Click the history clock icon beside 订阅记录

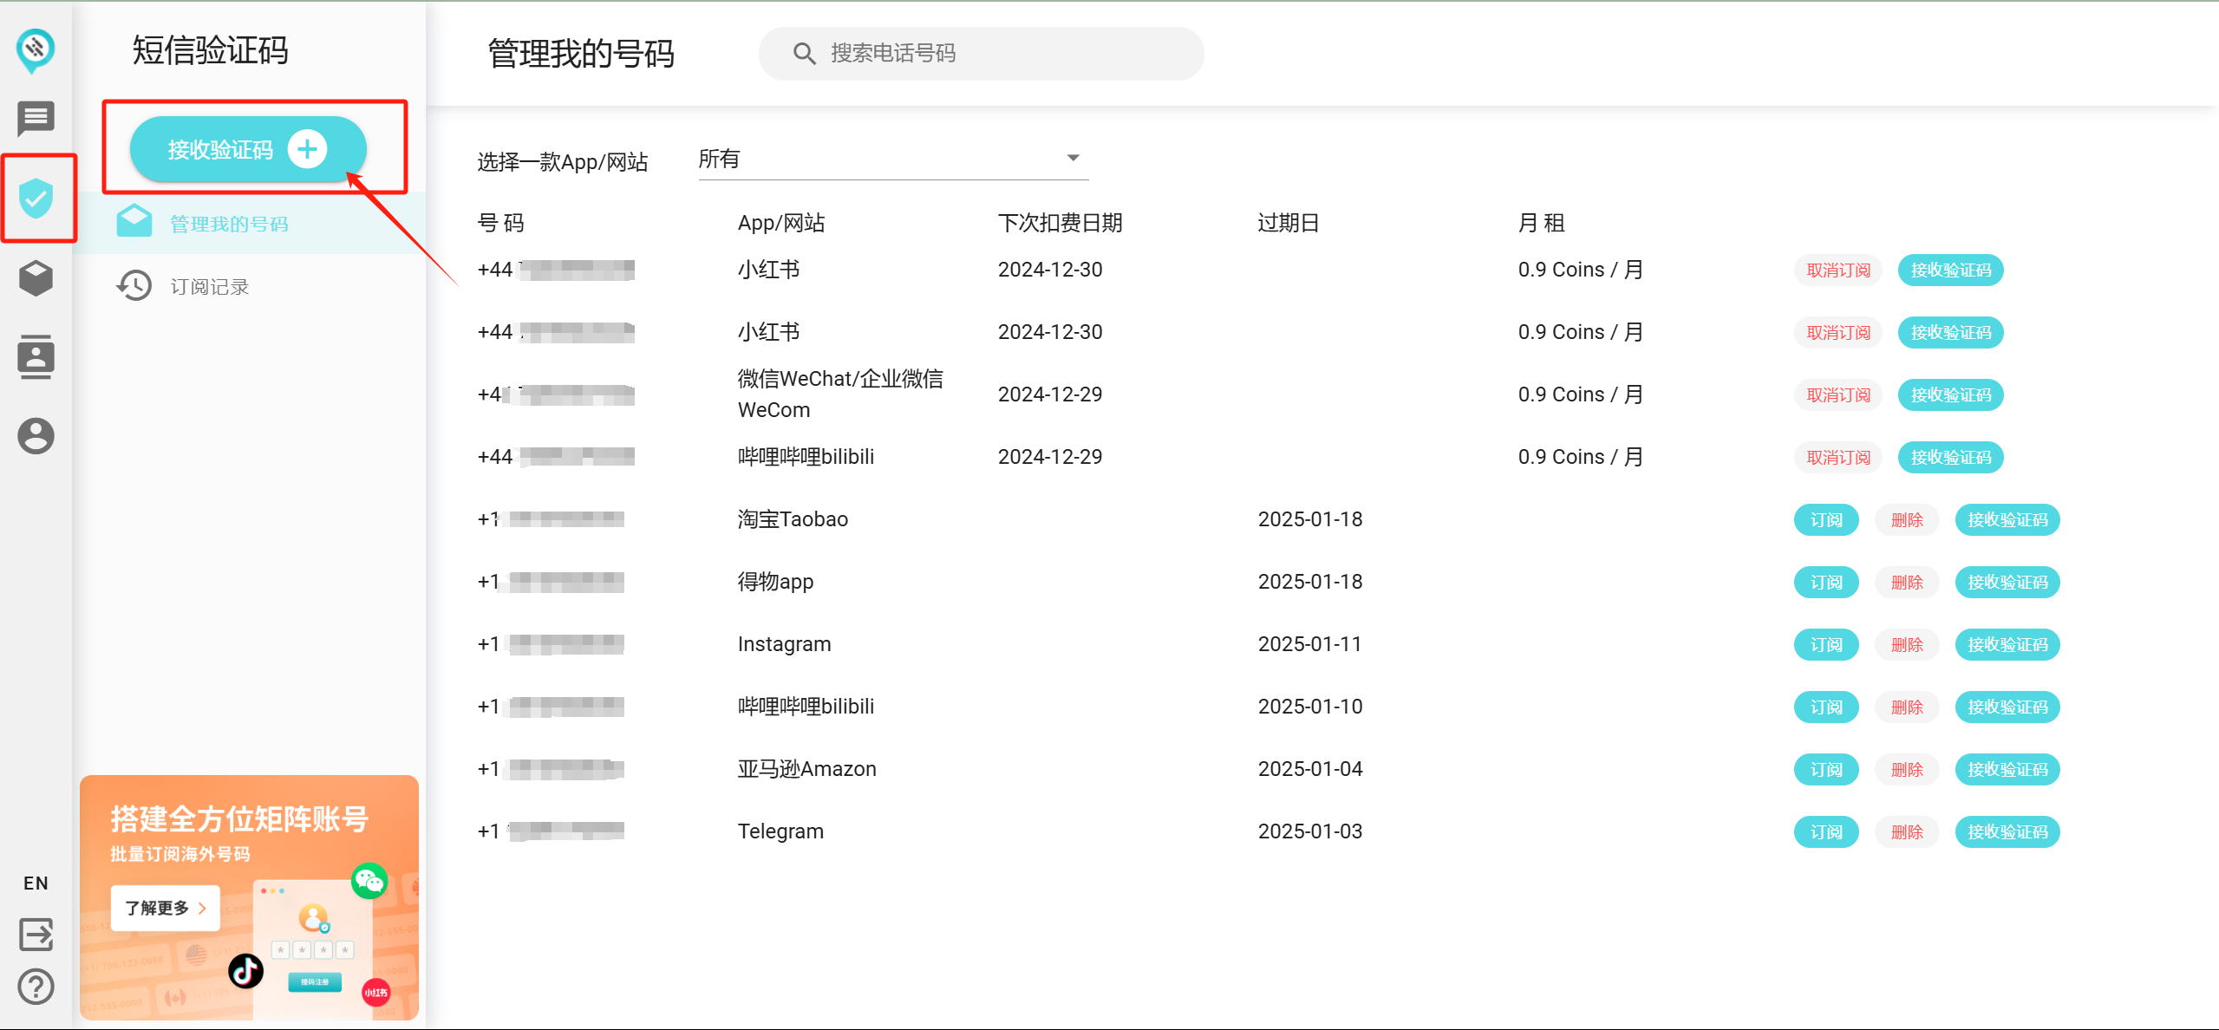point(134,285)
